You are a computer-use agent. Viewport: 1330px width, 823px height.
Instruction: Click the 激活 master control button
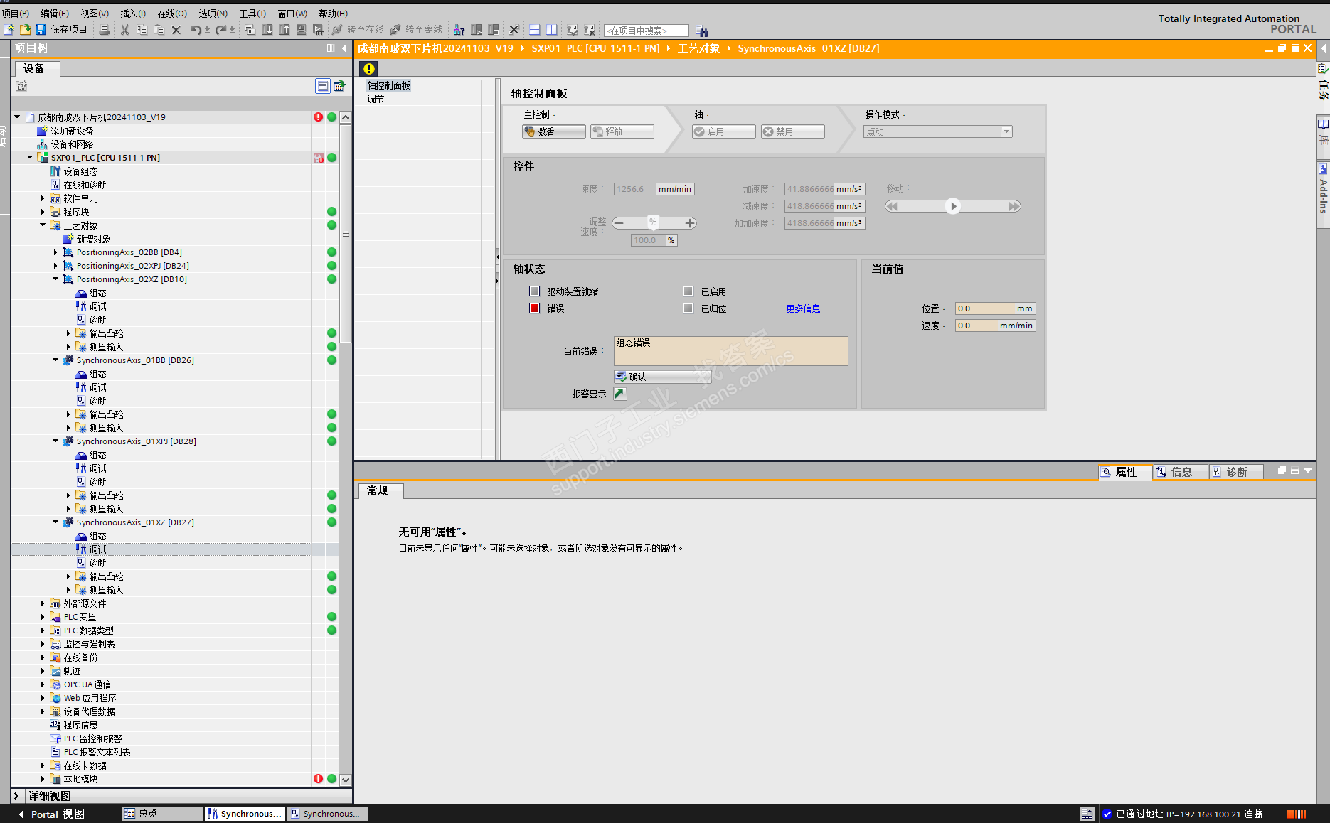click(554, 131)
